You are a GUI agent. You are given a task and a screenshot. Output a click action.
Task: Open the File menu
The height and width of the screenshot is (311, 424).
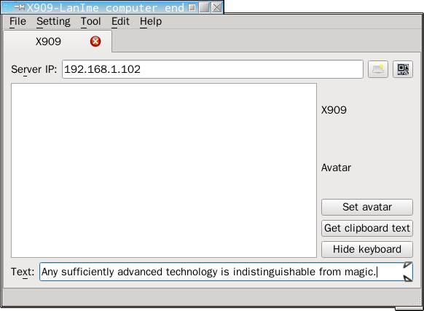coord(17,21)
